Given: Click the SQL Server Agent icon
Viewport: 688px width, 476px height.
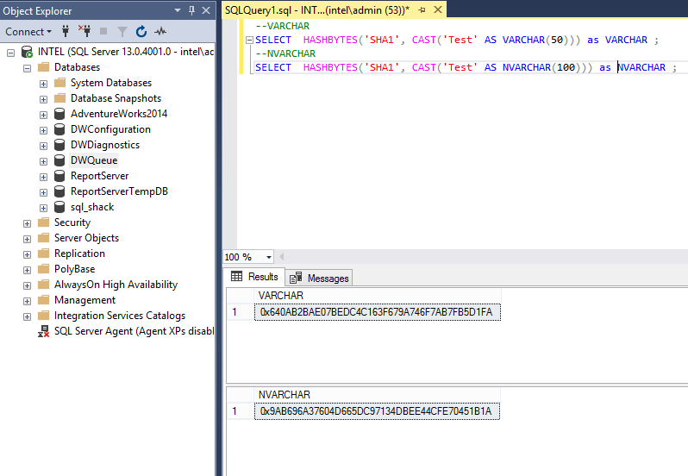Looking at the screenshot, I should tap(43, 331).
